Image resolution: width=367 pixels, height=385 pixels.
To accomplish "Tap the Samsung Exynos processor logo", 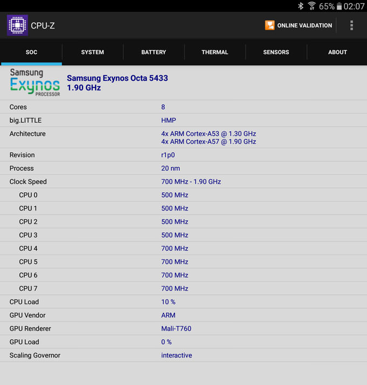I will tap(35, 83).
